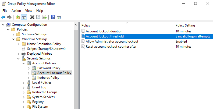Click the Registry folder icon
The width and height of the screenshot is (213, 109).
tap(29, 102)
